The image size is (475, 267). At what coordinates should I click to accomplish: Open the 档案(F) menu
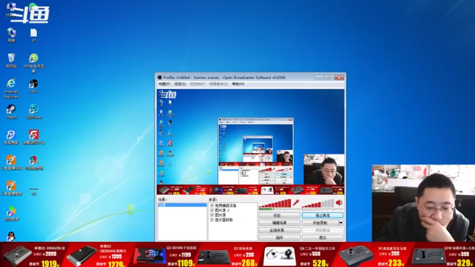[164, 84]
